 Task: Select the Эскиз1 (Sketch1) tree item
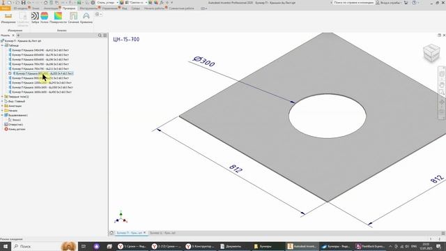[x=16, y=120]
